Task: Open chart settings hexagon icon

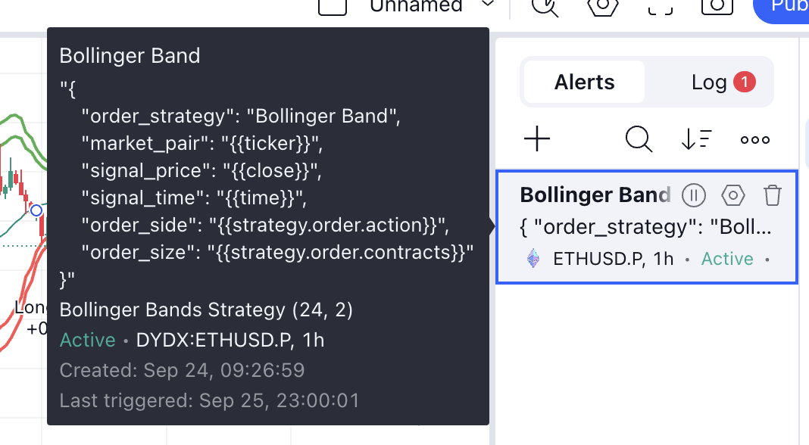Action: (603, 6)
